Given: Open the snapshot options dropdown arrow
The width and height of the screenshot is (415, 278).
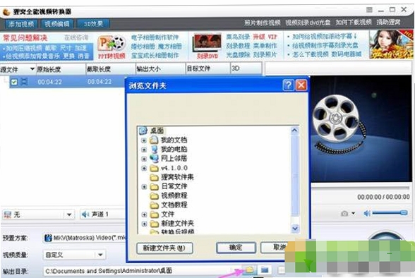Looking at the screenshot, I should click(x=353, y=213).
